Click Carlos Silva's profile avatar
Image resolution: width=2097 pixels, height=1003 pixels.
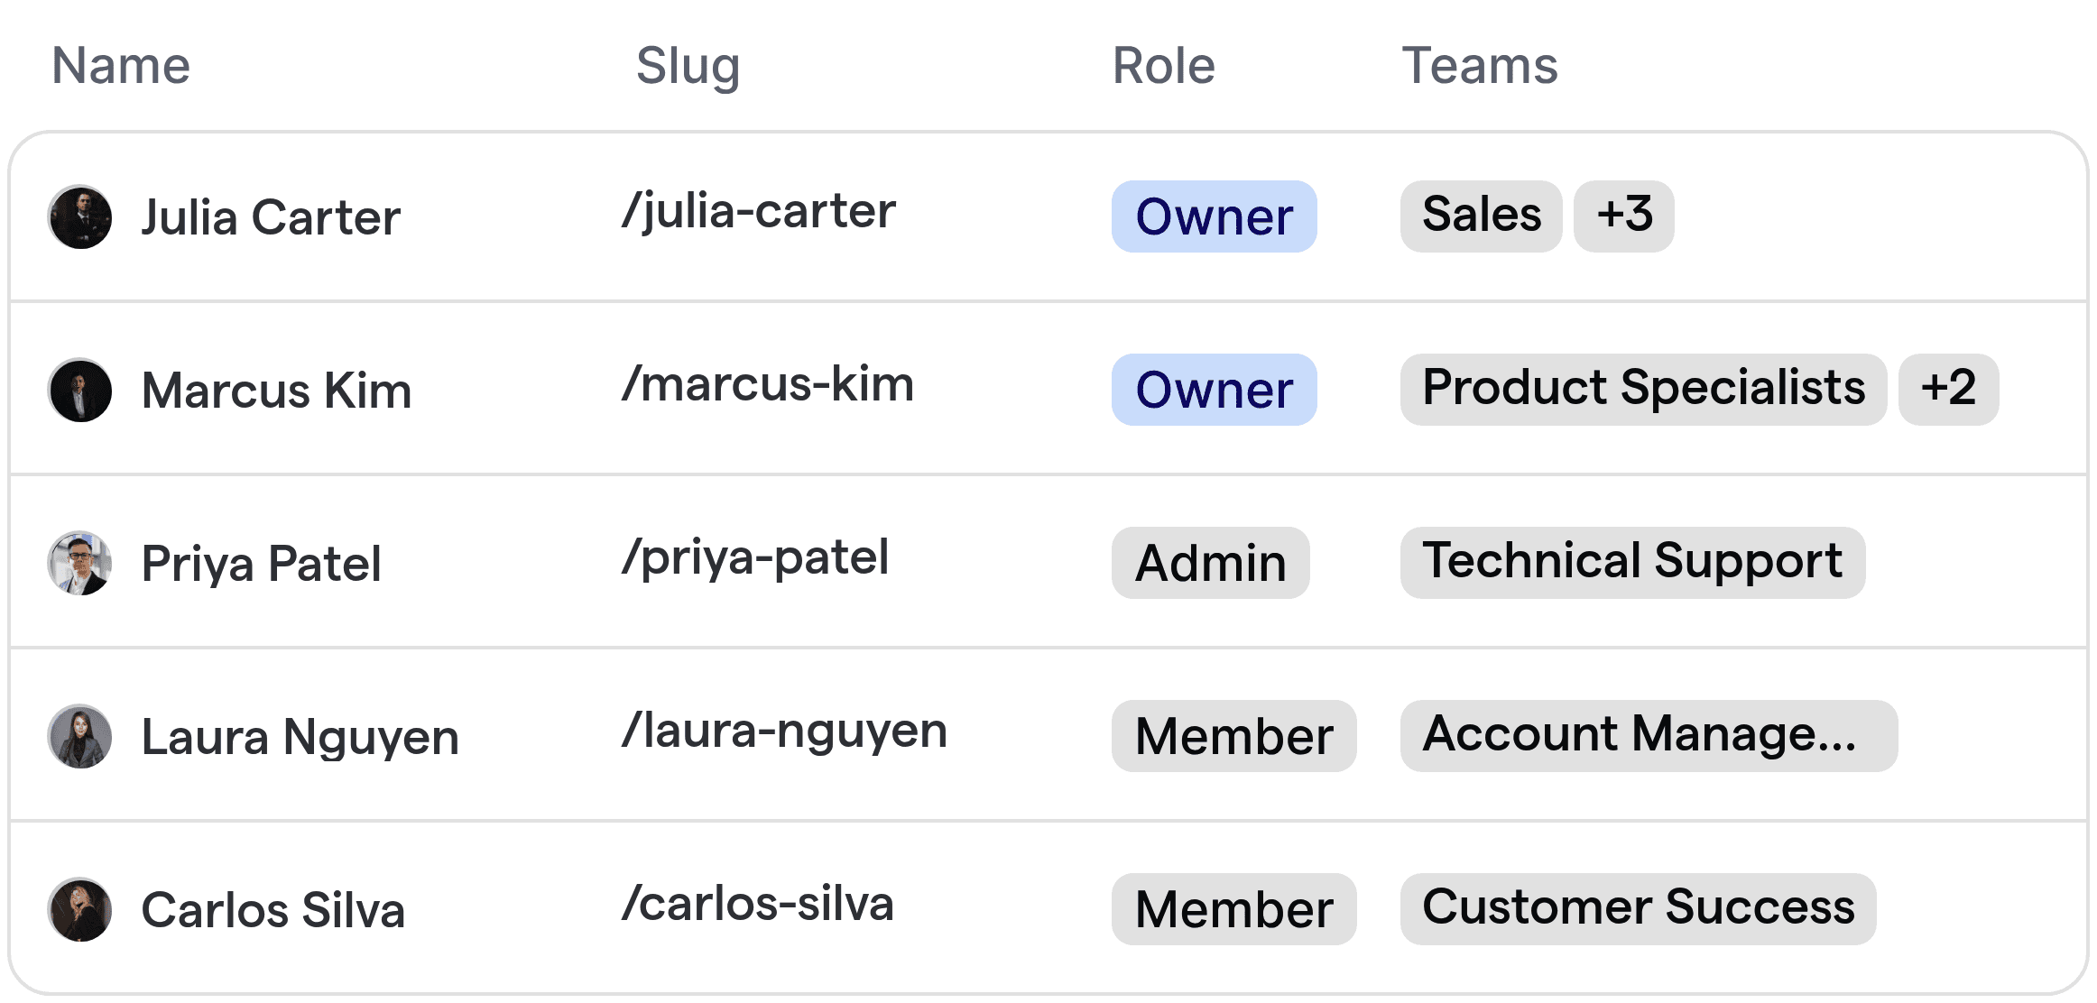pyautogui.click(x=79, y=909)
